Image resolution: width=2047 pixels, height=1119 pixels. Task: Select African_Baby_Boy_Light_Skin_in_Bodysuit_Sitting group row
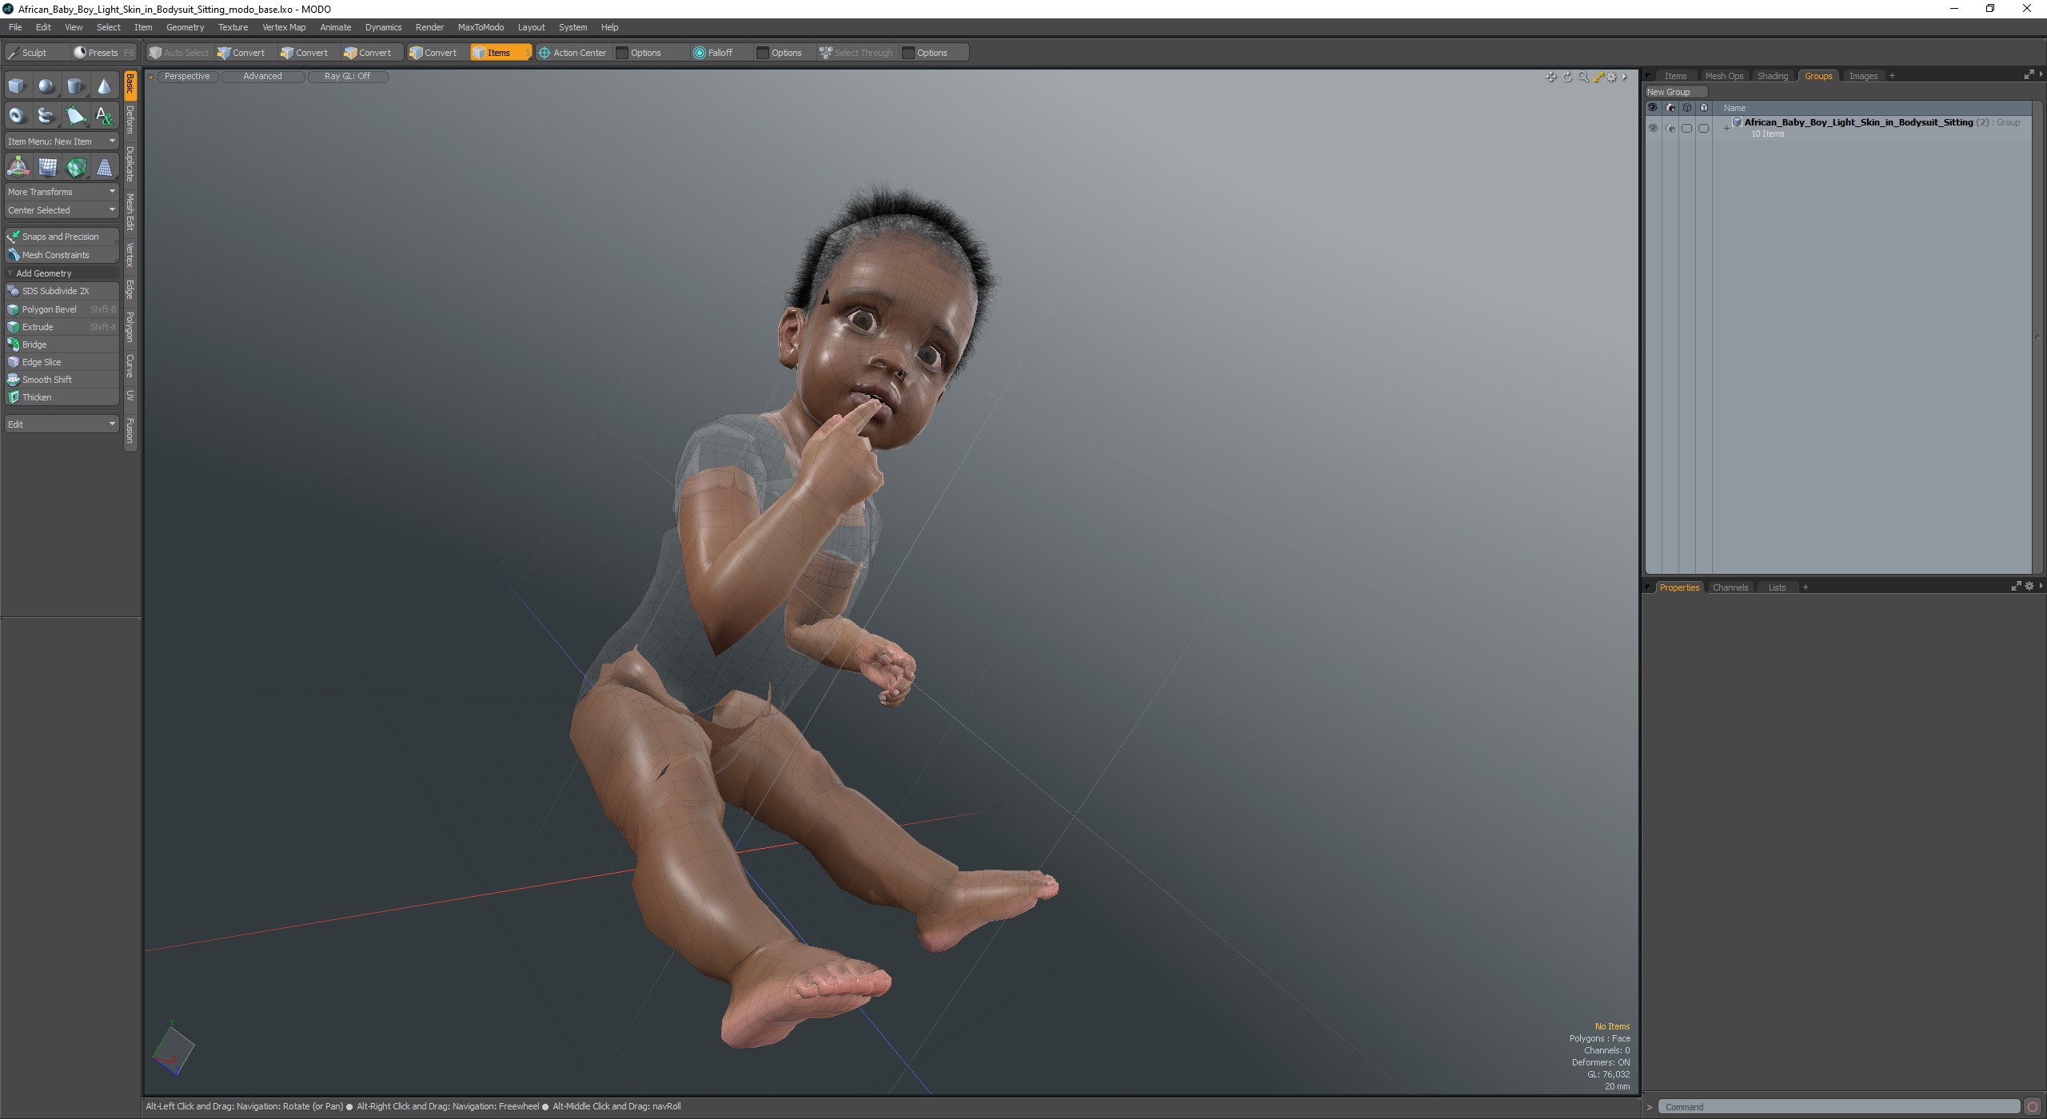coord(1838,128)
